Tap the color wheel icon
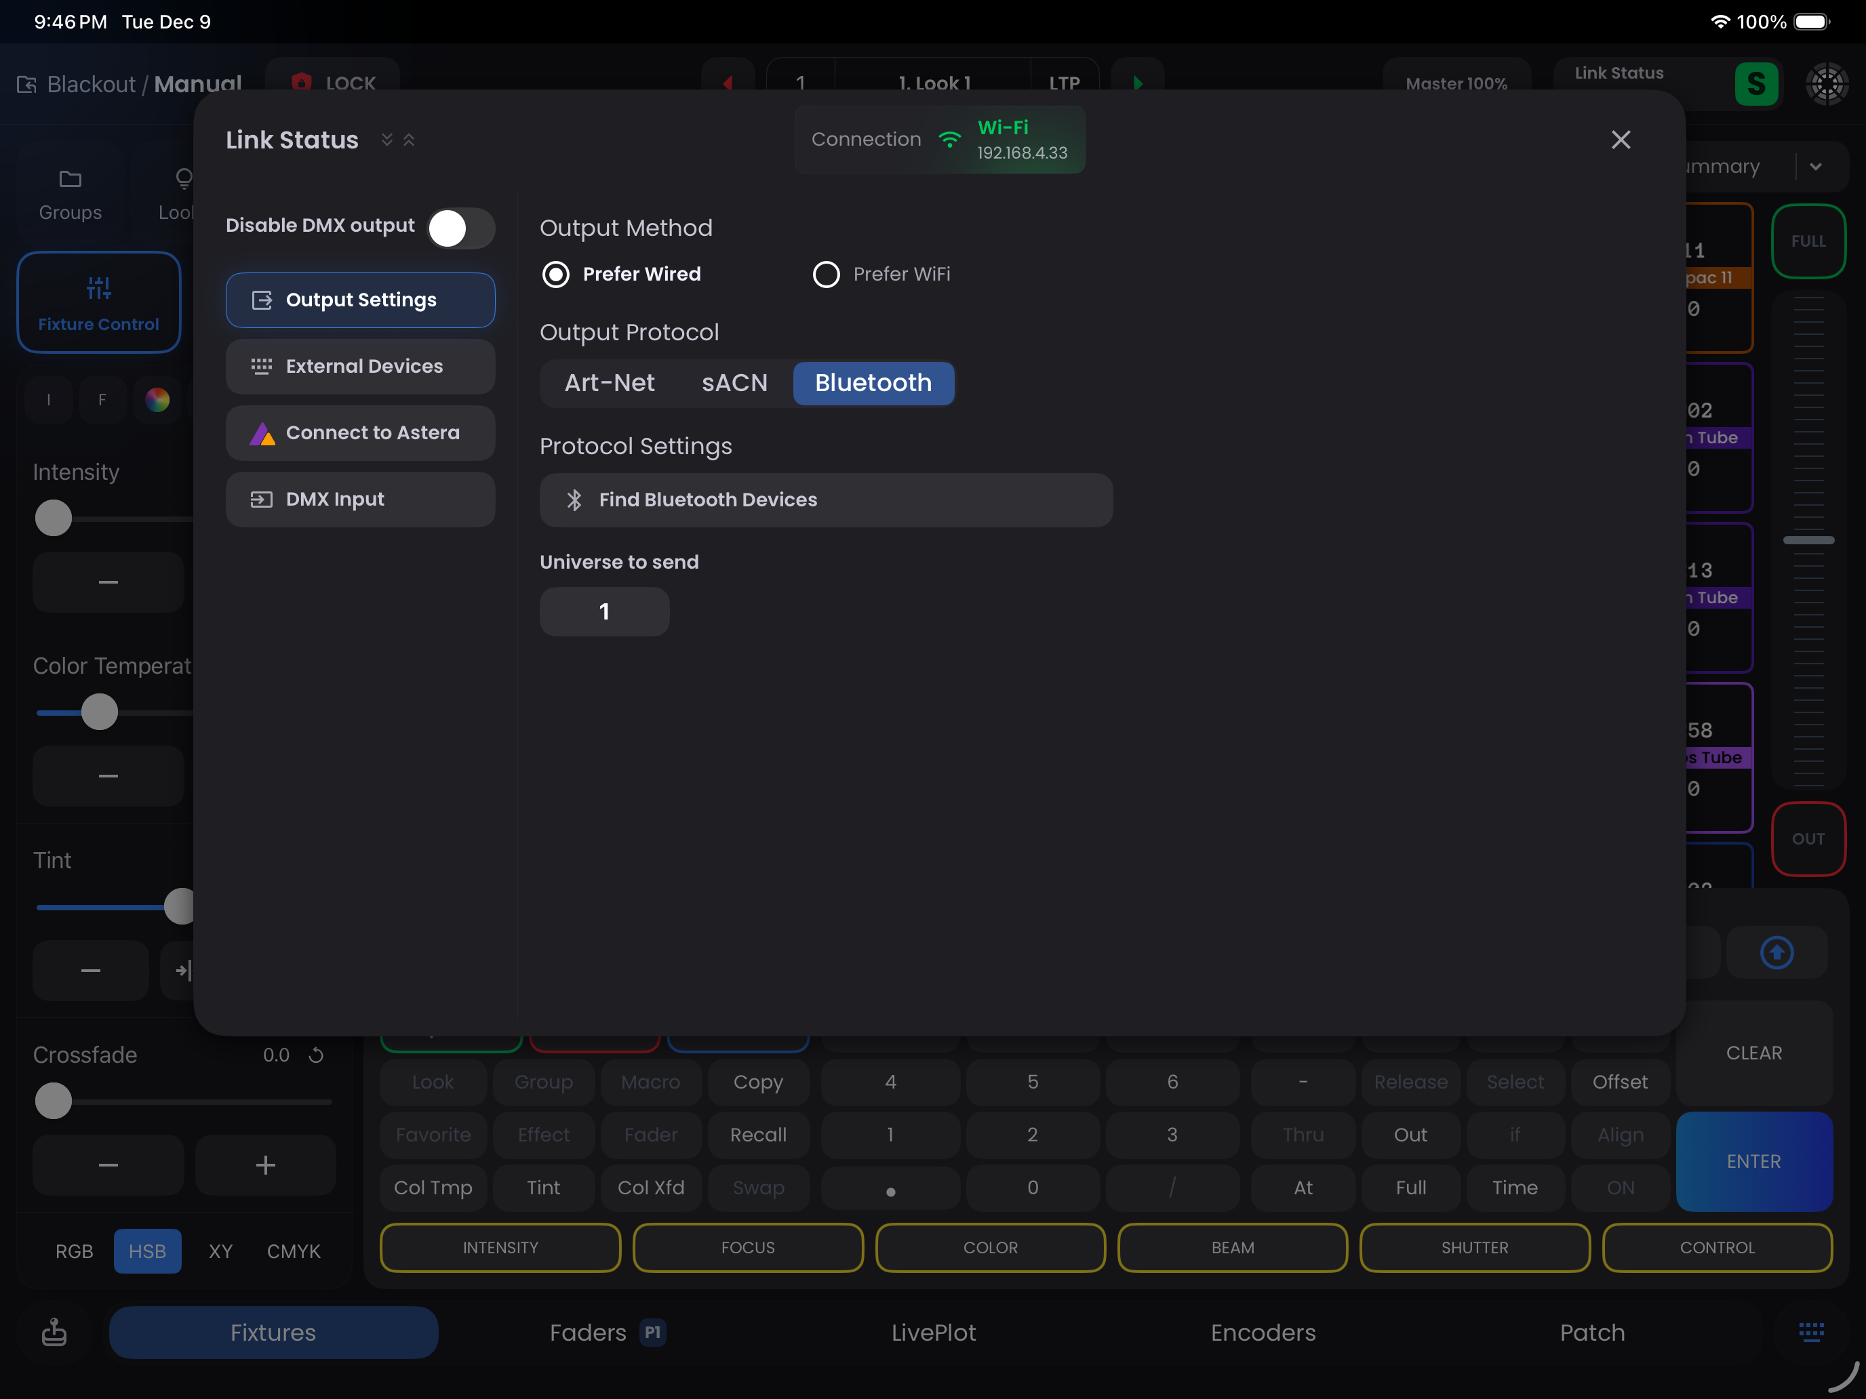This screenshot has height=1399, width=1866. (x=157, y=400)
